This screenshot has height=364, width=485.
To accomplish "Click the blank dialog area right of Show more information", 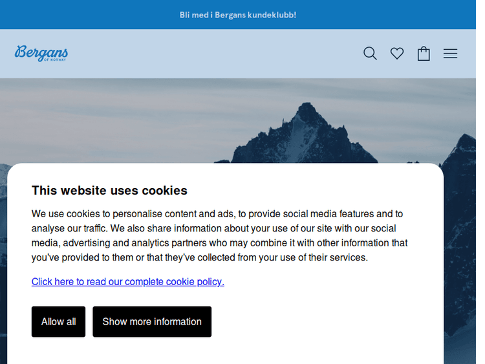I will (323, 321).
